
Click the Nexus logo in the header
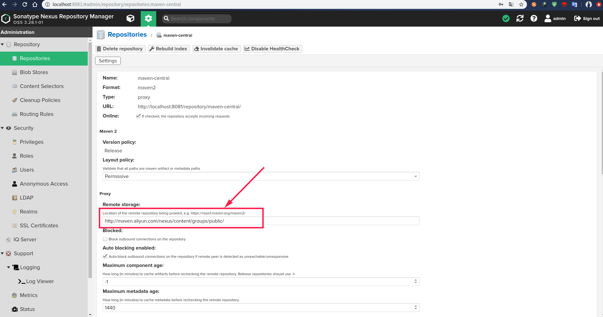coord(6,19)
